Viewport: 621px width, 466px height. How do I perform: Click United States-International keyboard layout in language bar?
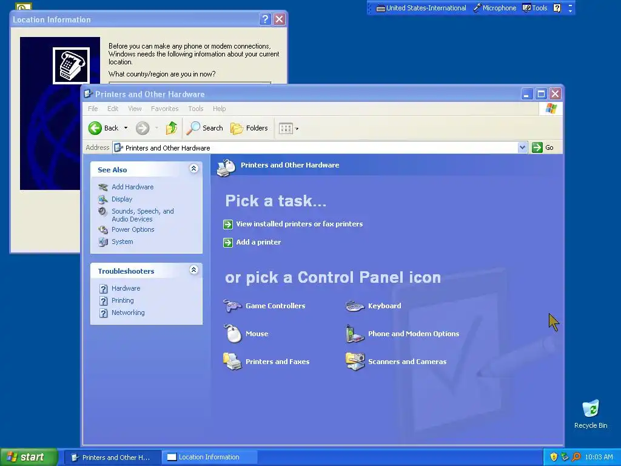(x=421, y=8)
